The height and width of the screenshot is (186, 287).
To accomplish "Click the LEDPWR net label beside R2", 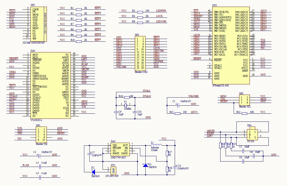I will pos(161,10).
